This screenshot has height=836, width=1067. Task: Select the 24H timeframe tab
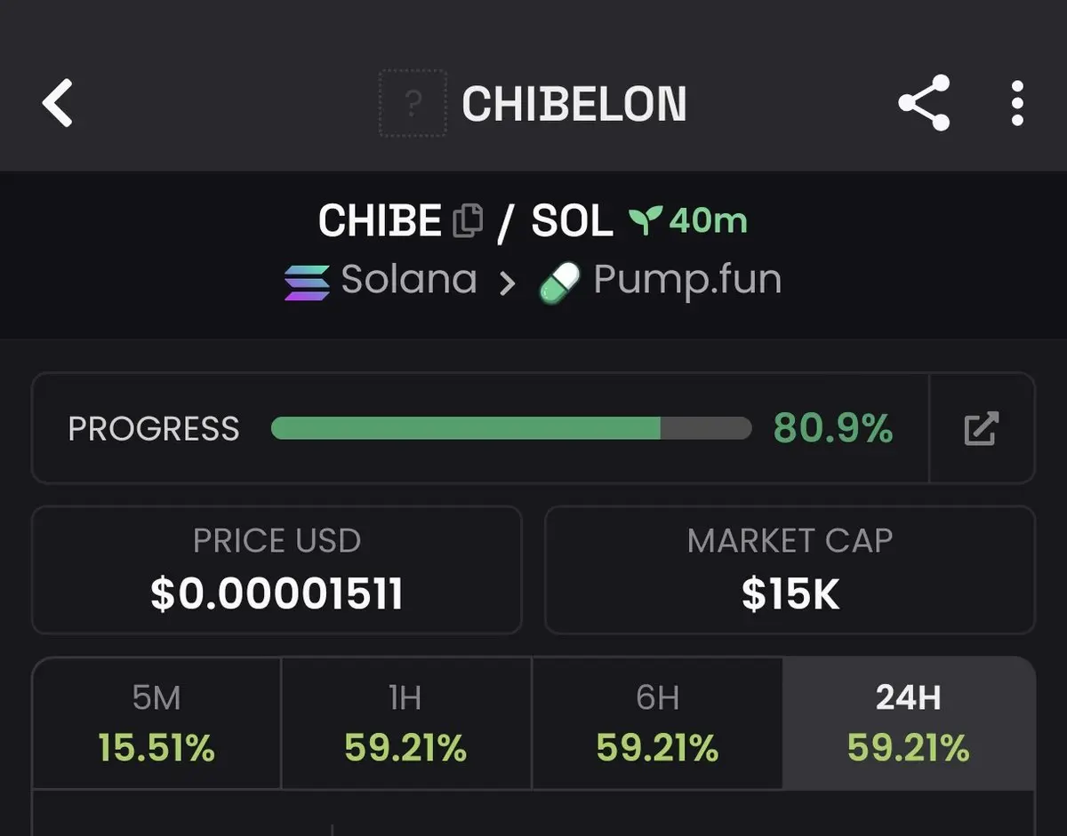click(x=908, y=723)
